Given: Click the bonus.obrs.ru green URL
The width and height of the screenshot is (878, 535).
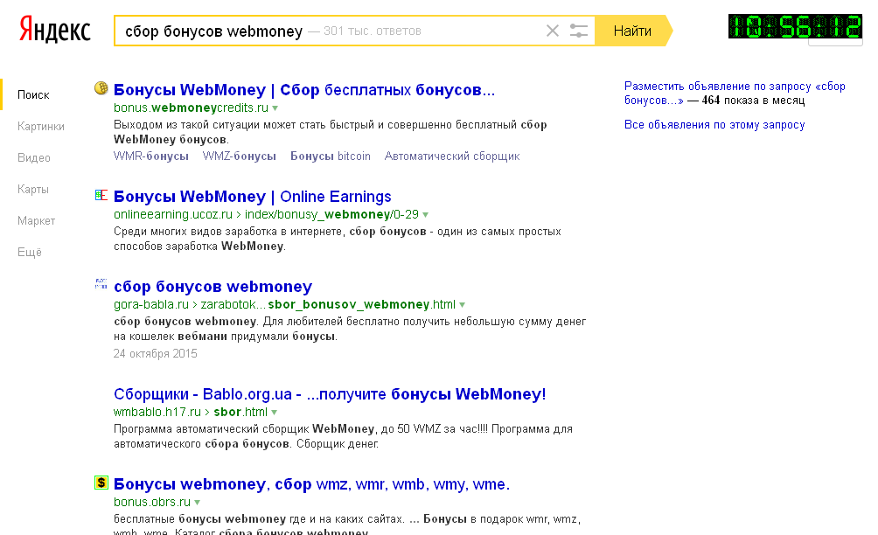Looking at the screenshot, I should pyautogui.click(x=152, y=502).
